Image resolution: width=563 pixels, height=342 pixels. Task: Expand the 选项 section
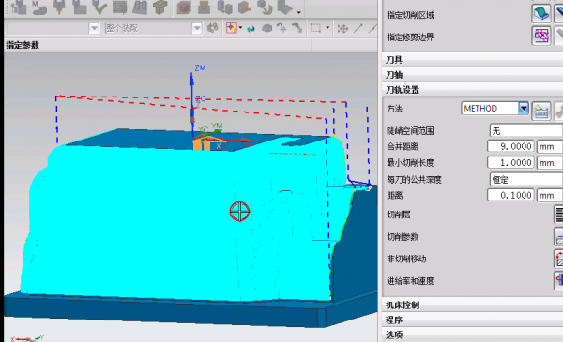473,335
